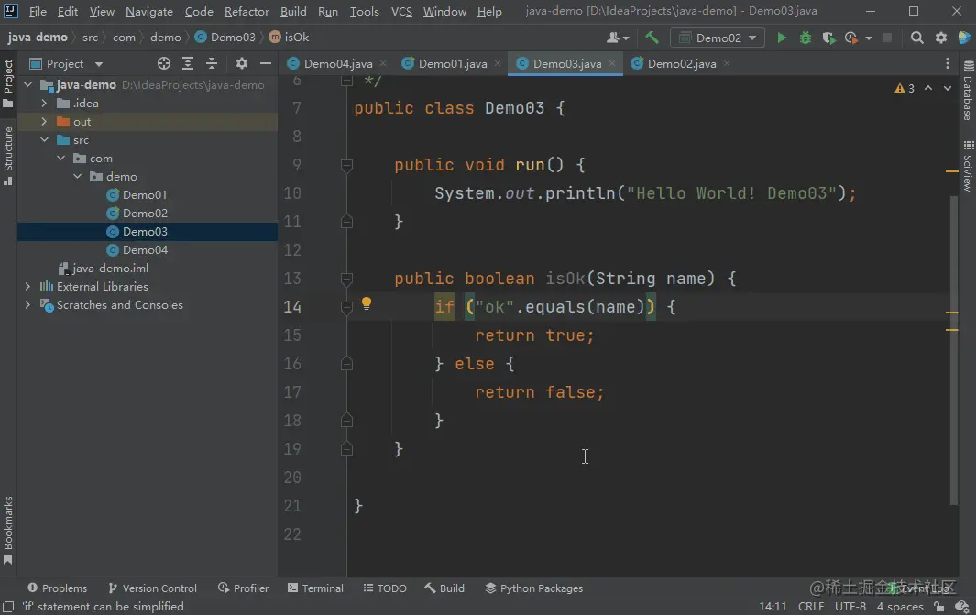Click the editor vertical scrollbar
Screen dimensions: 976x615
(954, 348)
